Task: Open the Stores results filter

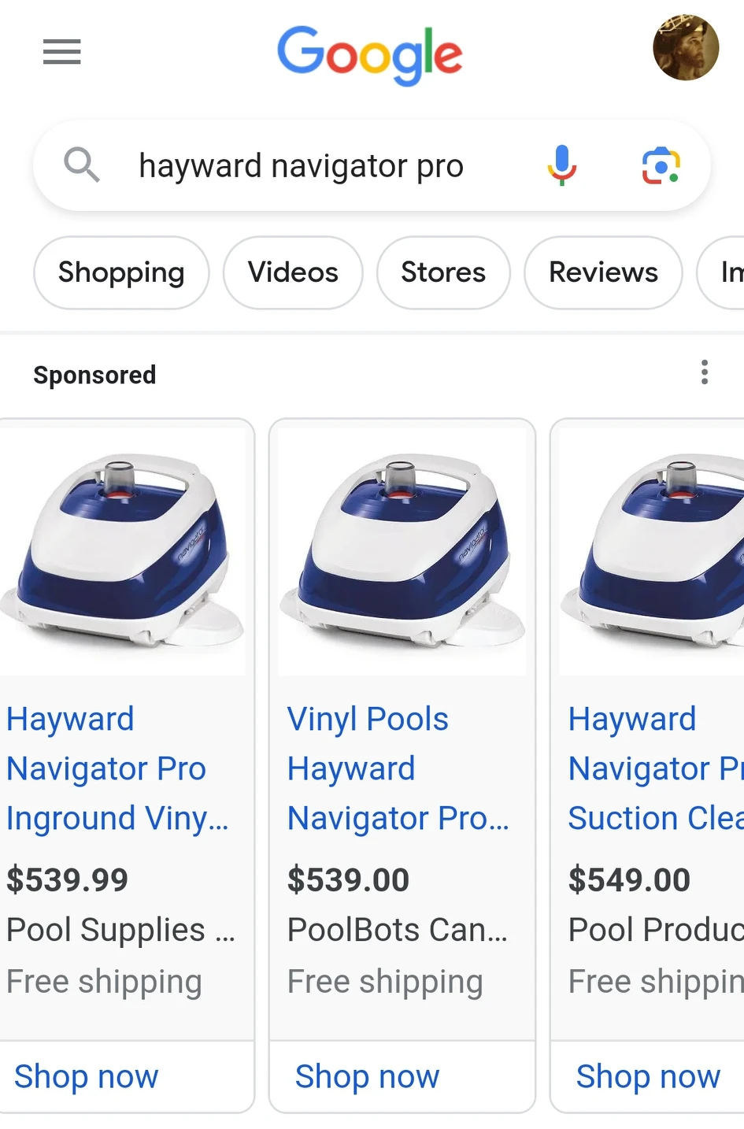Action: pyautogui.click(x=442, y=272)
